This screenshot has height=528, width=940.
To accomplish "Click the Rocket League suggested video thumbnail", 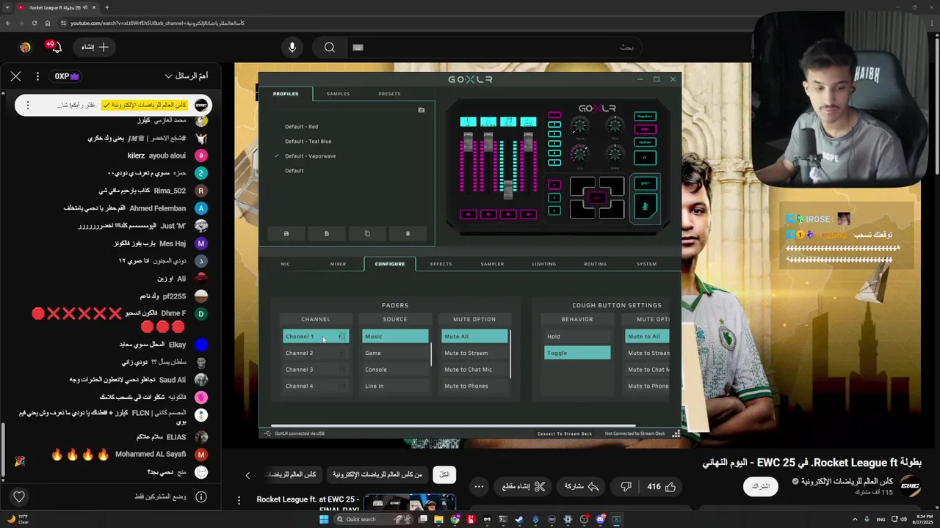I will pyautogui.click(x=409, y=503).
